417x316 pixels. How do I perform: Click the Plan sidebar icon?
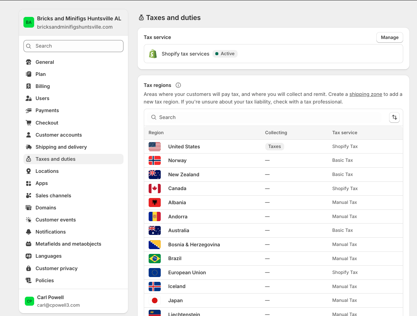pyautogui.click(x=29, y=74)
